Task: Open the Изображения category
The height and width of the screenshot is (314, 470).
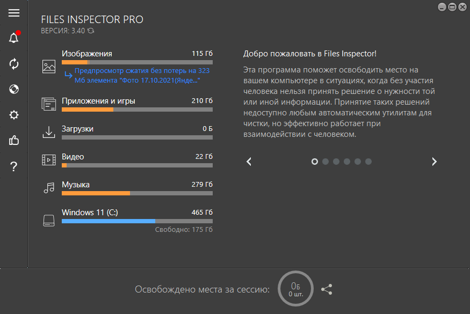Action: click(x=87, y=54)
